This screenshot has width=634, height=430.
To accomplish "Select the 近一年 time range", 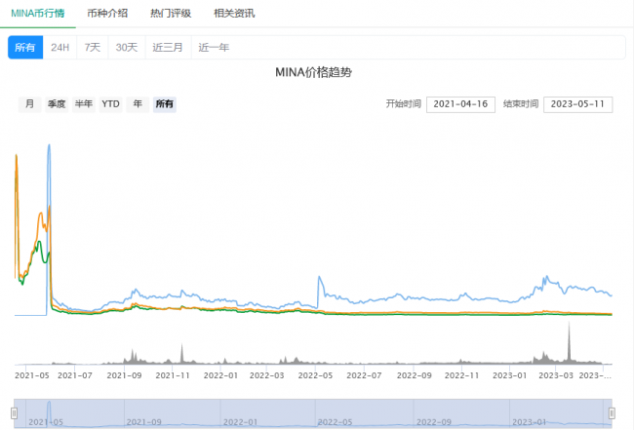I will (x=215, y=48).
